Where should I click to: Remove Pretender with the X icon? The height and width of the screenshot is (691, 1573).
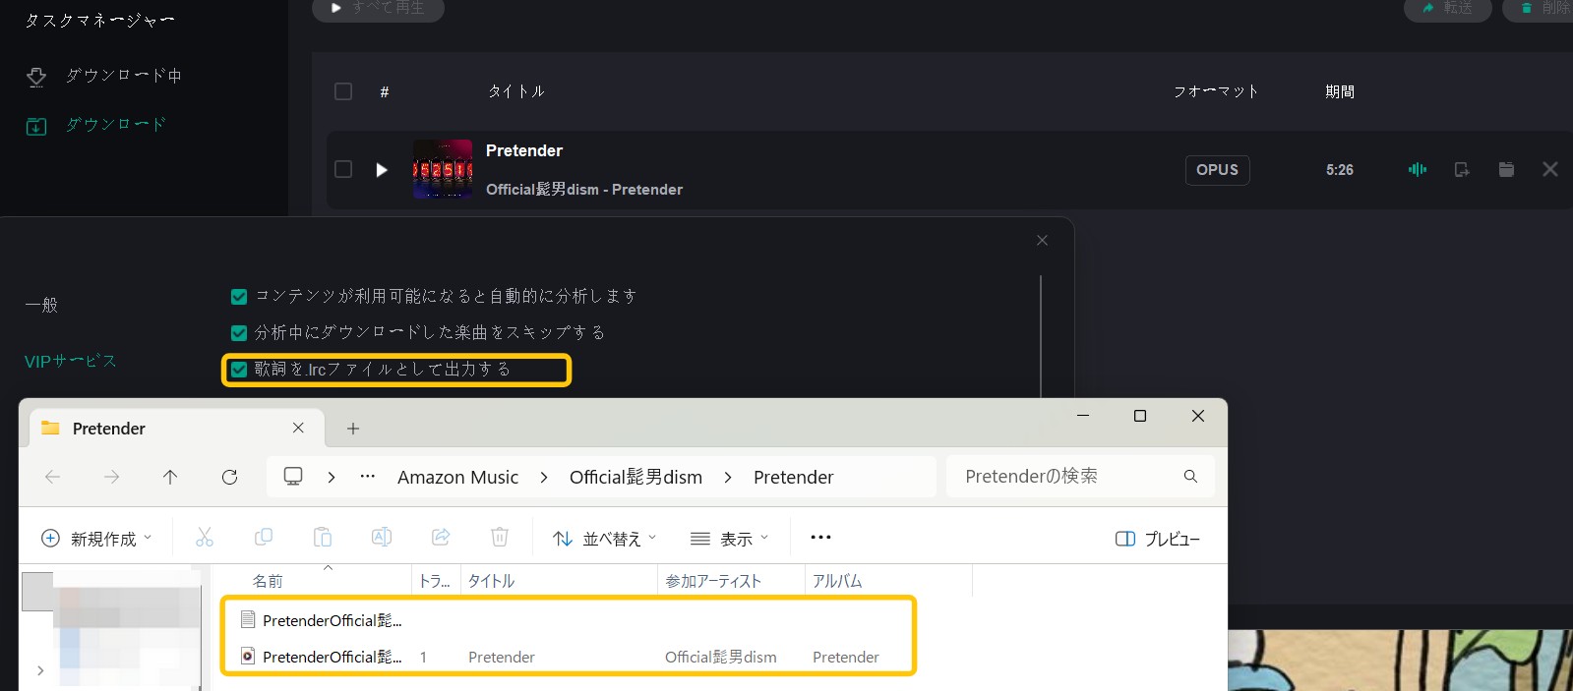(x=1550, y=169)
